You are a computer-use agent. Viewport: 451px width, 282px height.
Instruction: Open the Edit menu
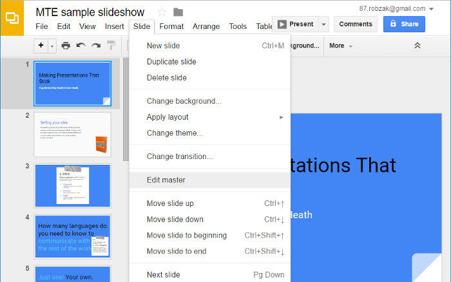coord(64,26)
